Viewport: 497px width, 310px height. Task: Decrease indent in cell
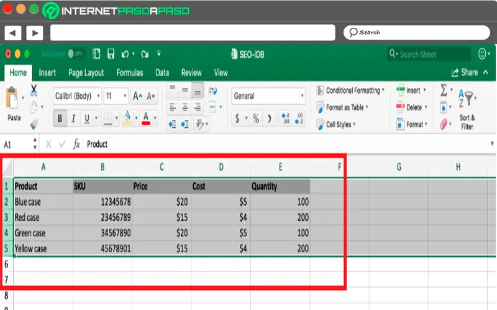[173, 125]
